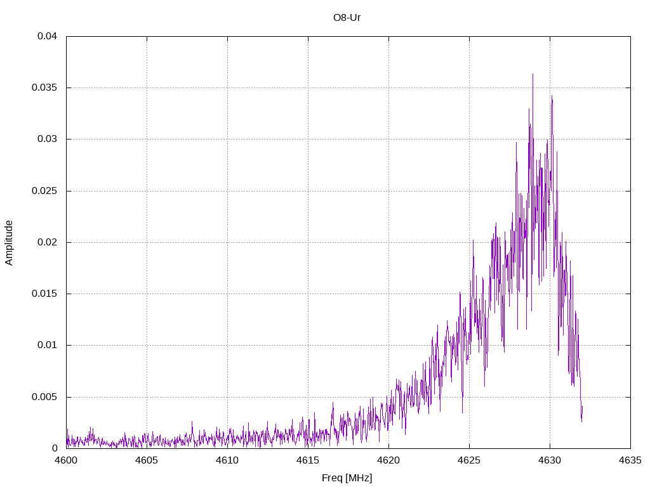650x487 pixels.
Task: Click x-axis tick label 4600
Action: [66, 460]
